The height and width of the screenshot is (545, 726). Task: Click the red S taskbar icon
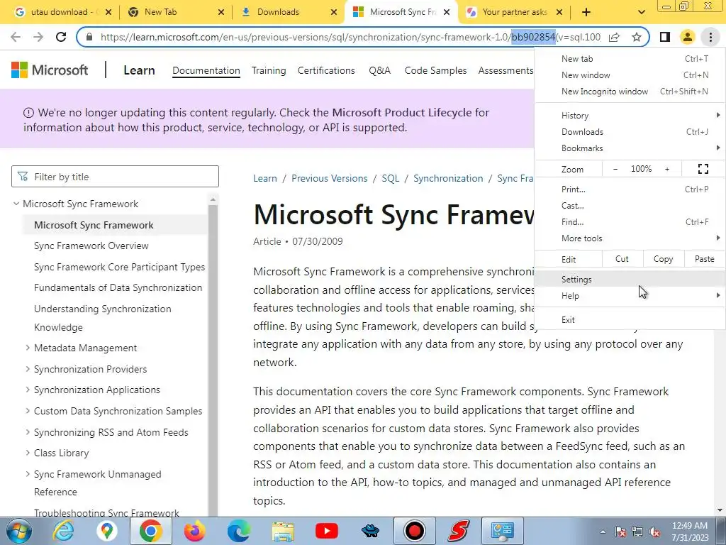459,531
